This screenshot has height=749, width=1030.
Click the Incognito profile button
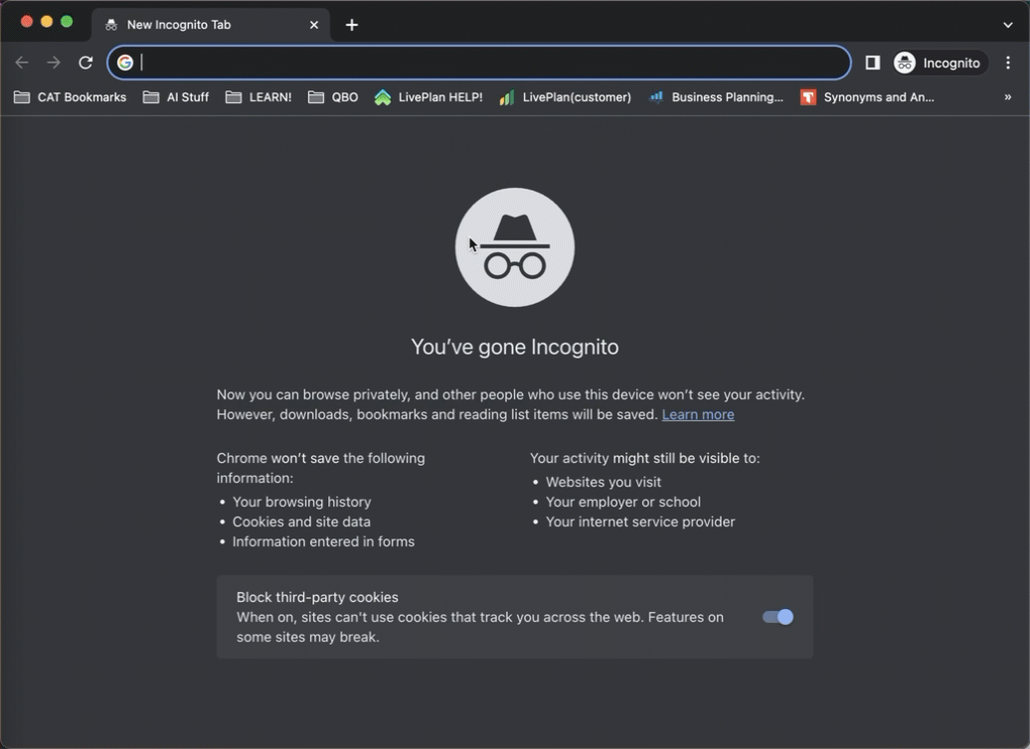tap(940, 63)
